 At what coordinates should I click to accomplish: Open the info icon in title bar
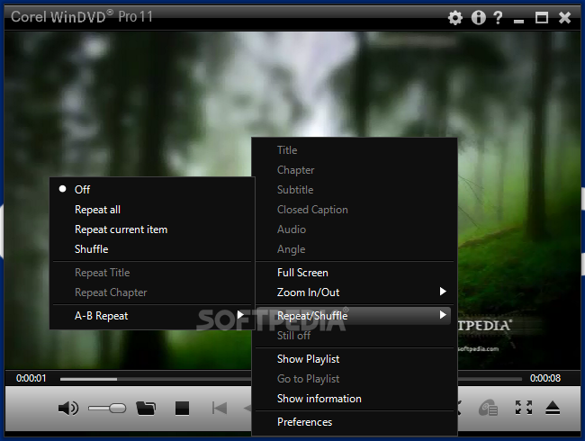click(478, 17)
